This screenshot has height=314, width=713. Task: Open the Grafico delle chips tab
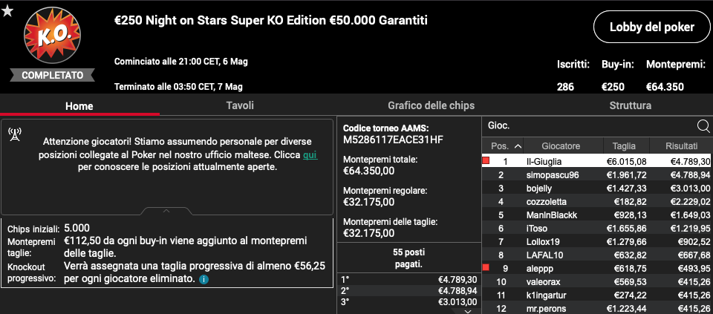431,105
